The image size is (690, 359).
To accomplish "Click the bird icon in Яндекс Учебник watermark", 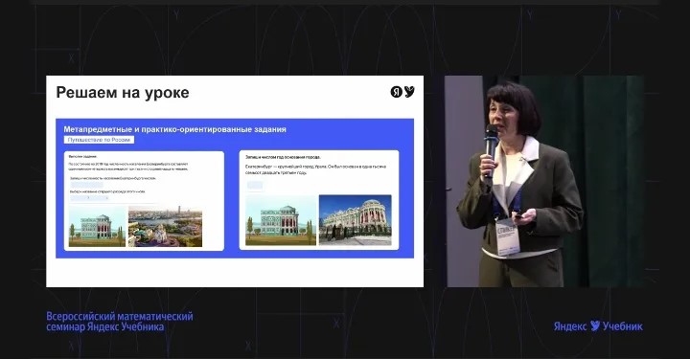I will pos(595,325).
